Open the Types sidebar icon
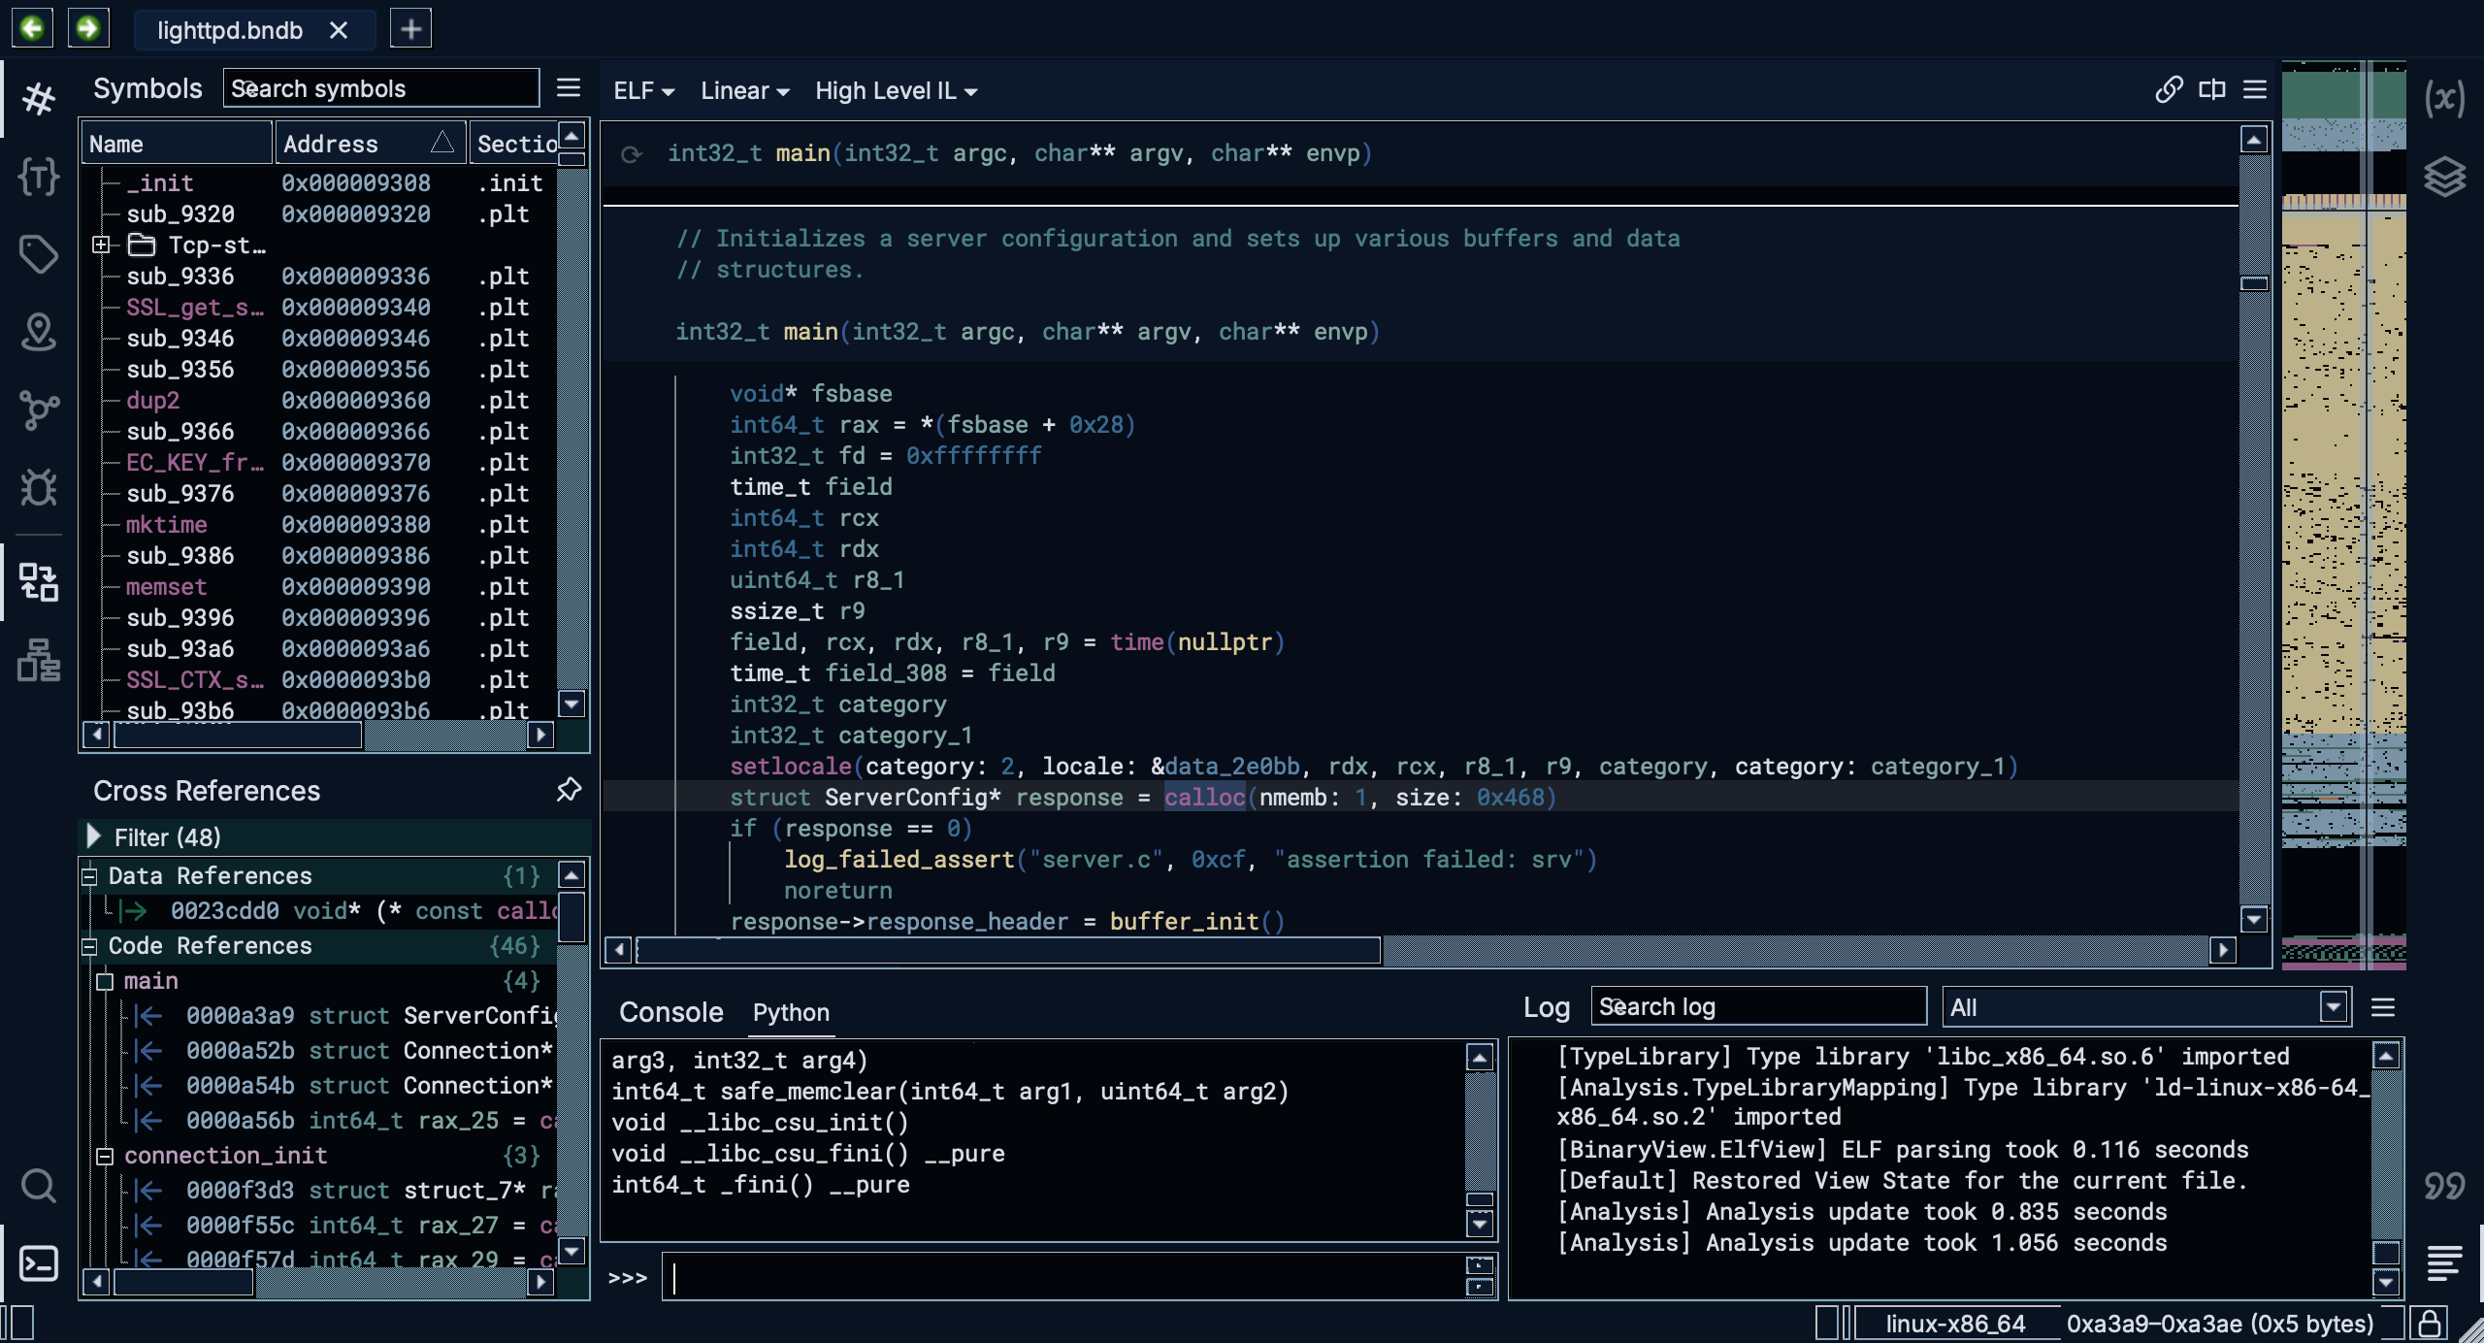The width and height of the screenshot is (2484, 1343). coord(39,177)
